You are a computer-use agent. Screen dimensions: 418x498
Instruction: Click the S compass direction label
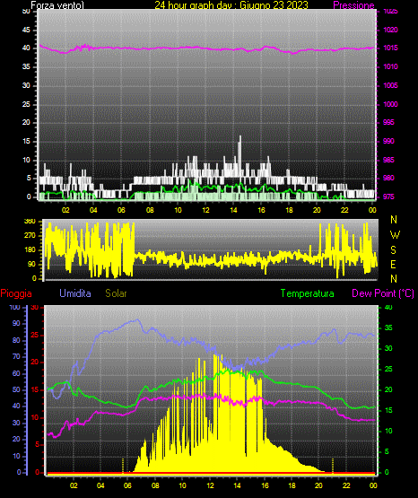pos(394,250)
